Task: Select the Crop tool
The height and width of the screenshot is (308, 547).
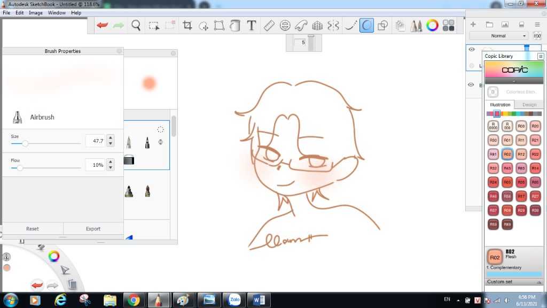Action: tap(187, 25)
